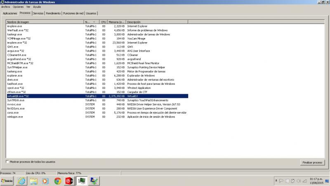
Task: Select the WerFault.exe *32 process row
Action: (x=97, y=30)
